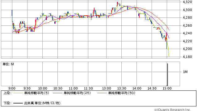
Task: Click the 4,280 price axis label
Action: coord(187,17)
